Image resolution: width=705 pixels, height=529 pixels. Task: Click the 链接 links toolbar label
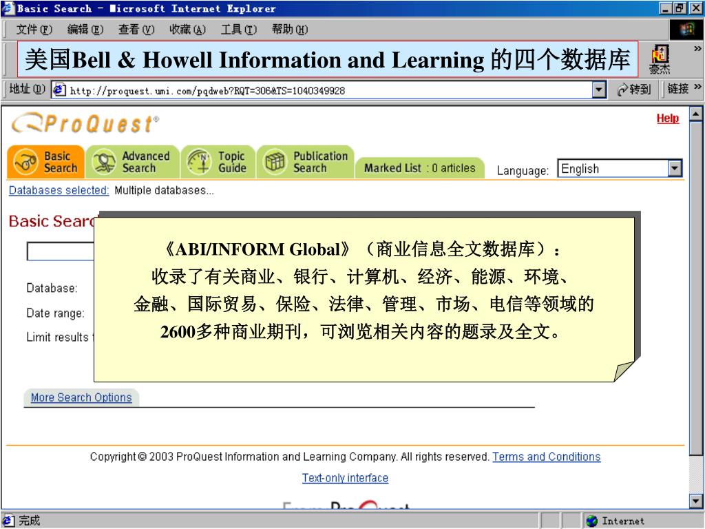[678, 89]
